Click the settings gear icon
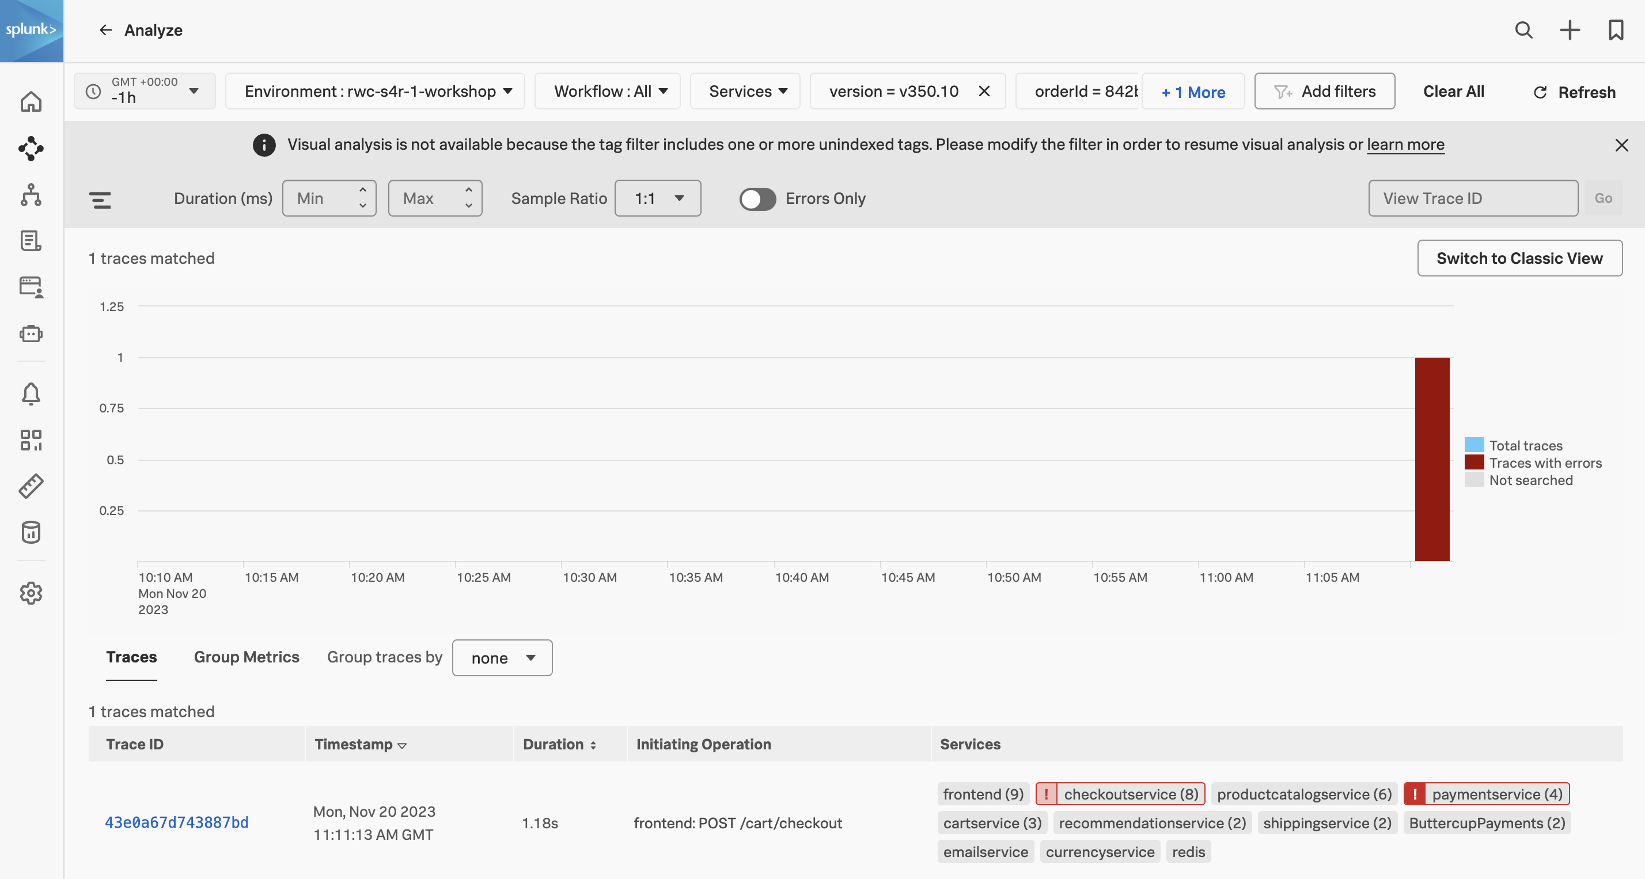The image size is (1645, 879). pos(29,593)
